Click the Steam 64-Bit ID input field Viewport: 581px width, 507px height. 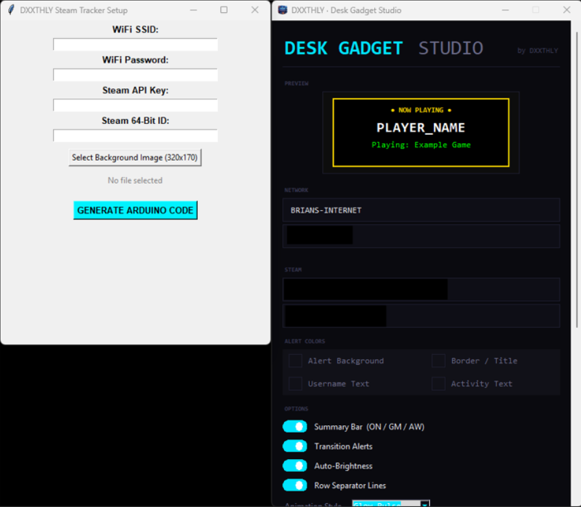coord(136,136)
